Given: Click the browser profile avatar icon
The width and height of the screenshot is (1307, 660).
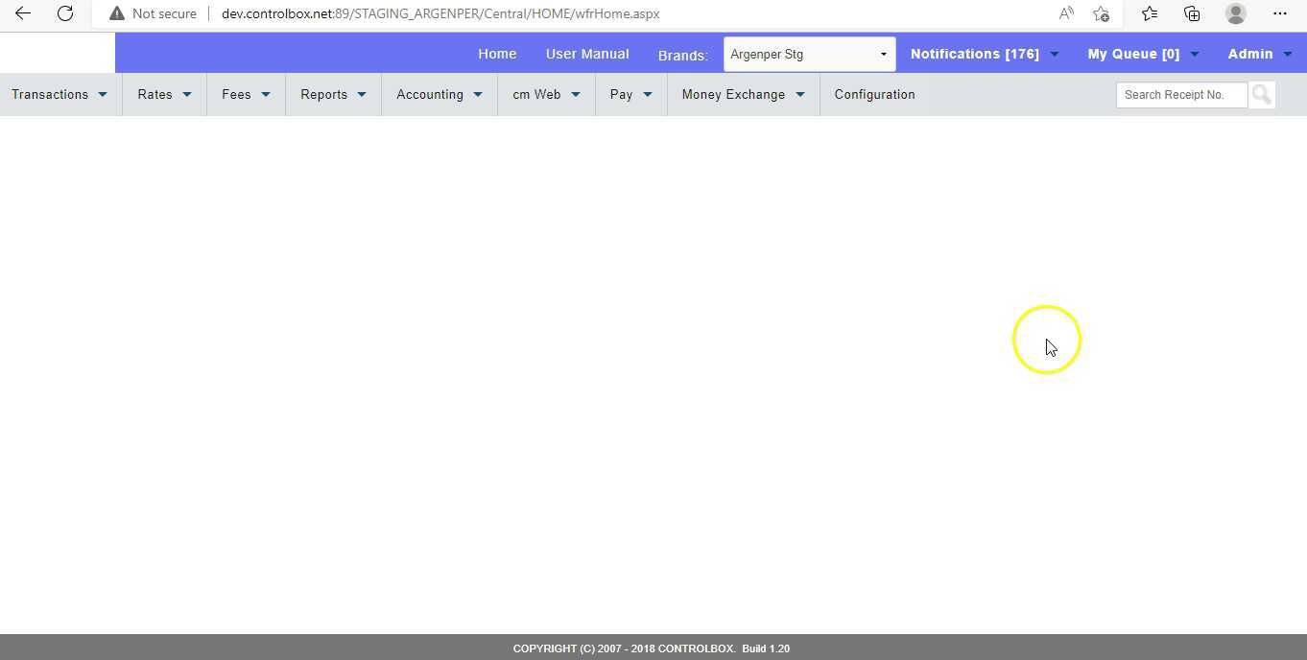Looking at the screenshot, I should click(x=1235, y=13).
